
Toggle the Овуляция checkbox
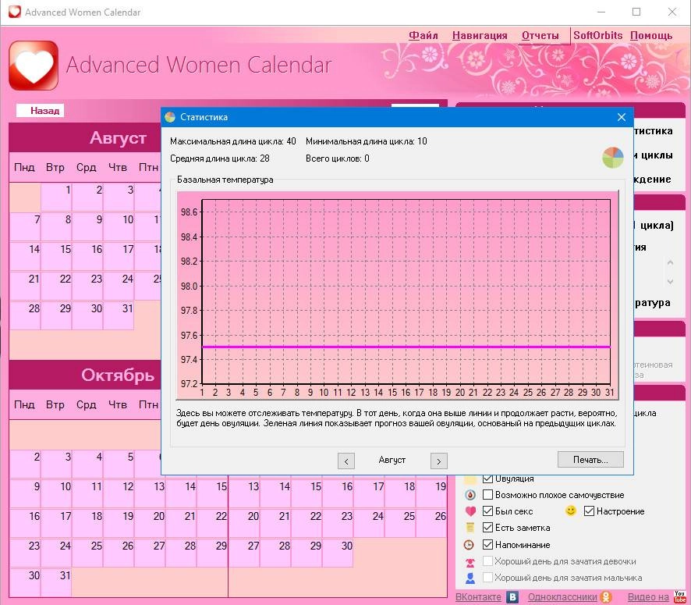[487, 478]
